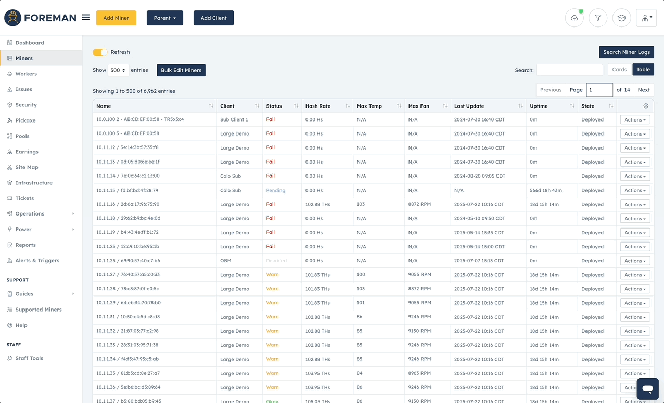This screenshot has height=403, width=664.
Task: Click the Page number input box
Action: tap(599, 90)
